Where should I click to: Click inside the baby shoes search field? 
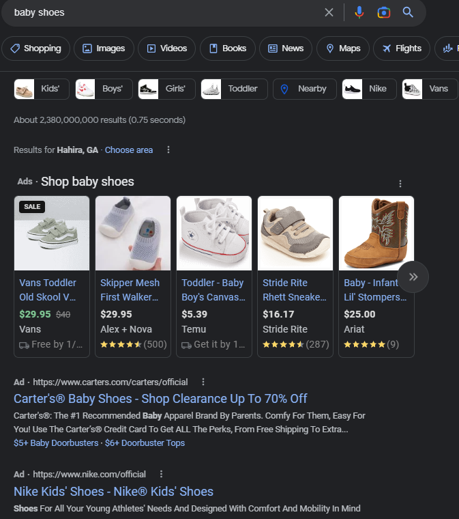165,12
